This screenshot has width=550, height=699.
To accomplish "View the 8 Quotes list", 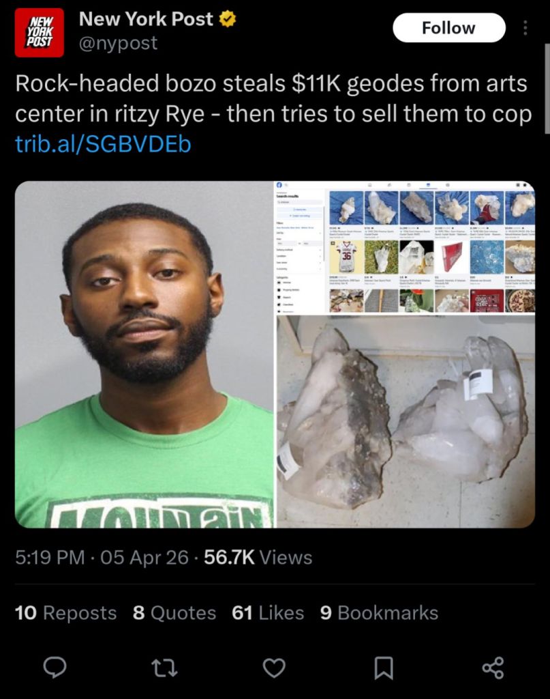I will pos(174,613).
